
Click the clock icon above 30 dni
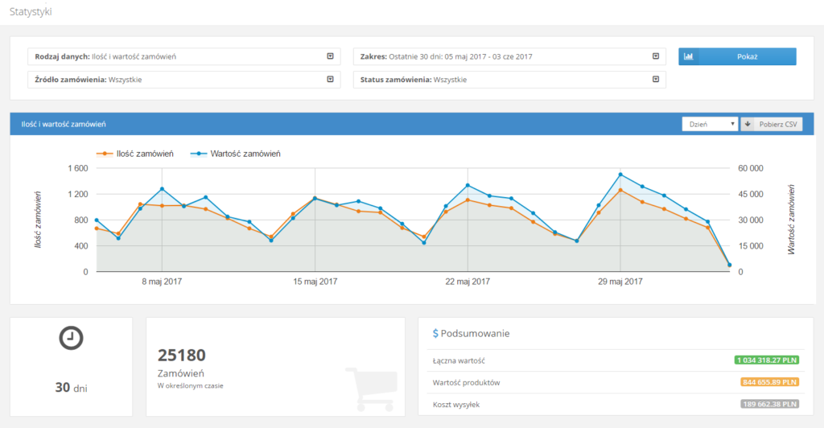[71, 339]
